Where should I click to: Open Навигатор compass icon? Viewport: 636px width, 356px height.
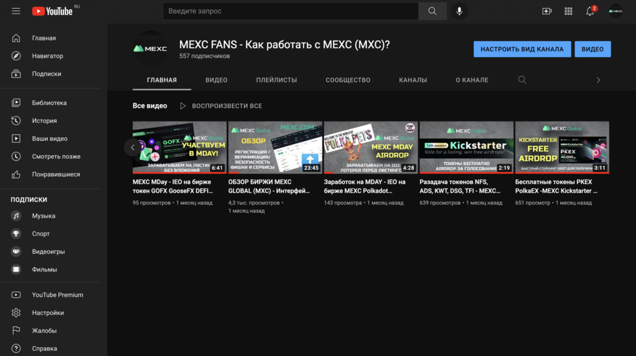tap(16, 56)
